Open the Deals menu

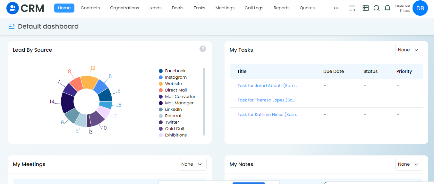coord(177,8)
